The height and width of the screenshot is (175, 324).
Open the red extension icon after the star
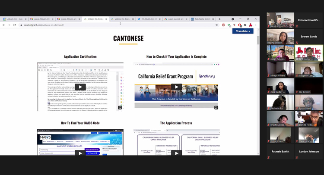click(x=223, y=25)
